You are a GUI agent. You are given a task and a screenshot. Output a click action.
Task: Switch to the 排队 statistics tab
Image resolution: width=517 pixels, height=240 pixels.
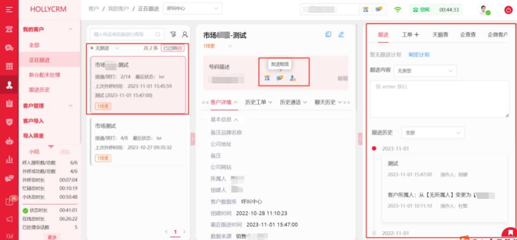[x=65, y=152]
